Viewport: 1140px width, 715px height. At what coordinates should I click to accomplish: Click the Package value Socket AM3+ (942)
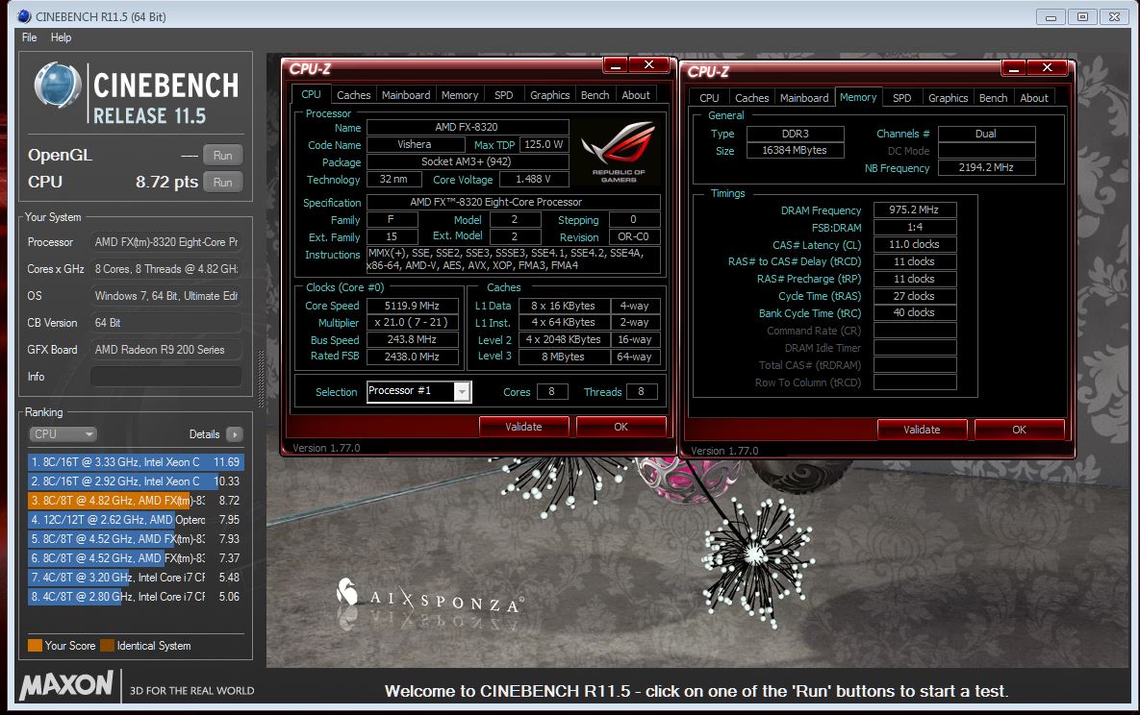pos(467,162)
